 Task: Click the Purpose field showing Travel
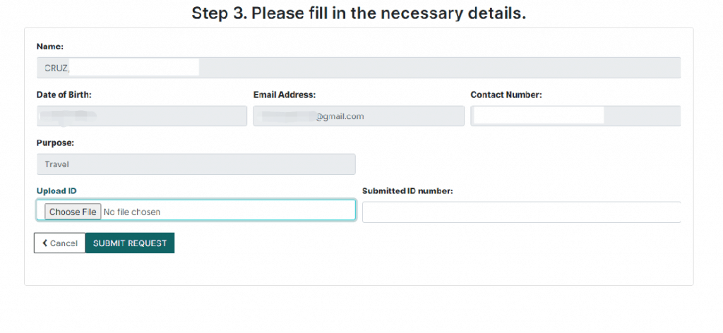(x=196, y=164)
